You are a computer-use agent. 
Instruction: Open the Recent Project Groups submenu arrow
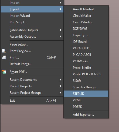61,93
